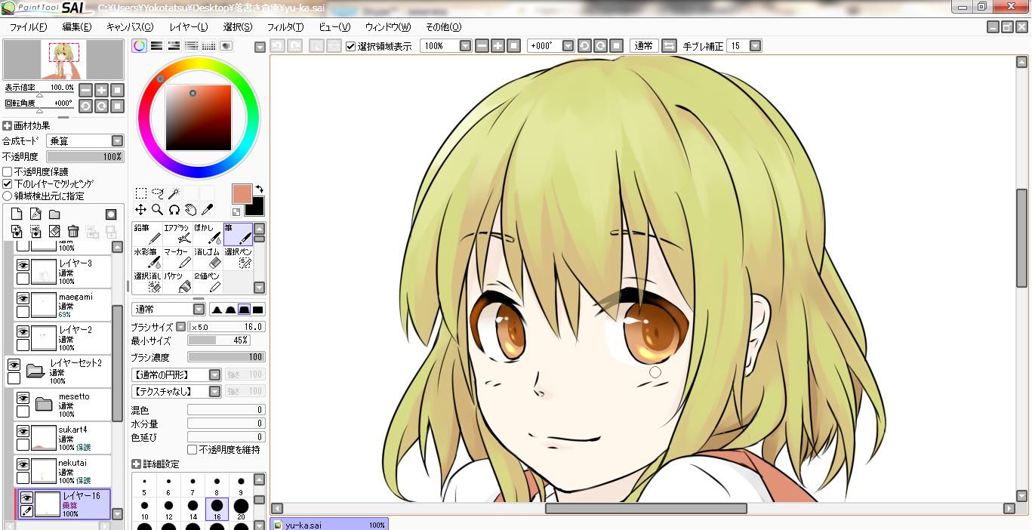The height and width of the screenshot is (530, 1032).
Task: Select the zoom magnifier tool
Action: tap(158, 209)
